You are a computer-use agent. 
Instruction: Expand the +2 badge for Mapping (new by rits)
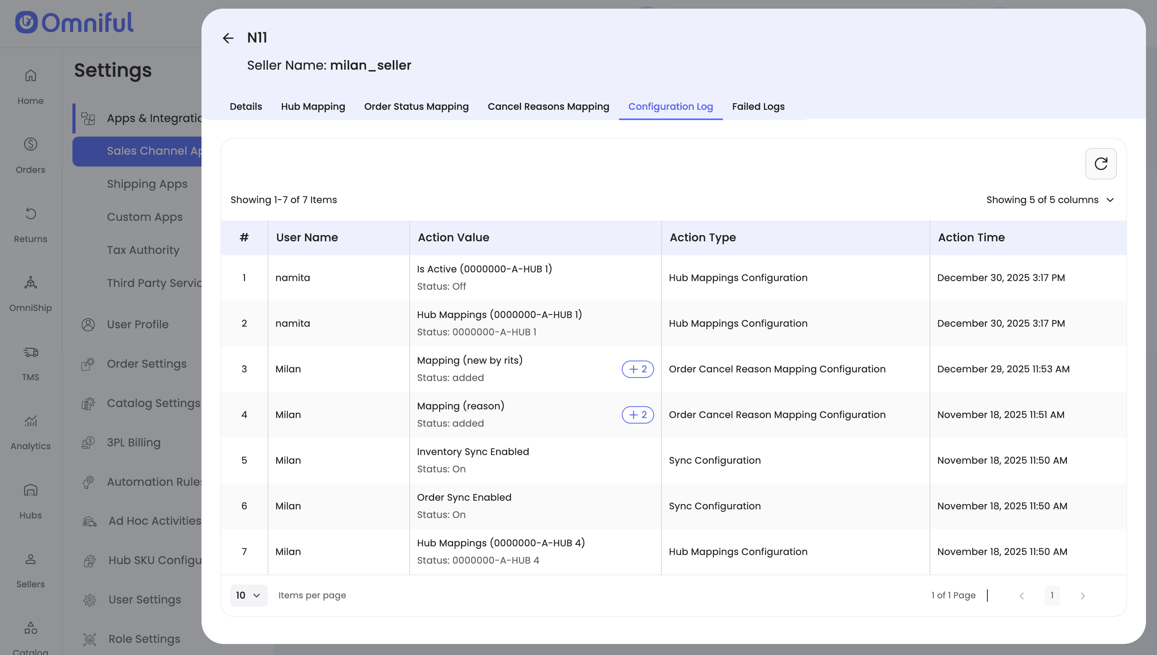[x=637, y=369]
